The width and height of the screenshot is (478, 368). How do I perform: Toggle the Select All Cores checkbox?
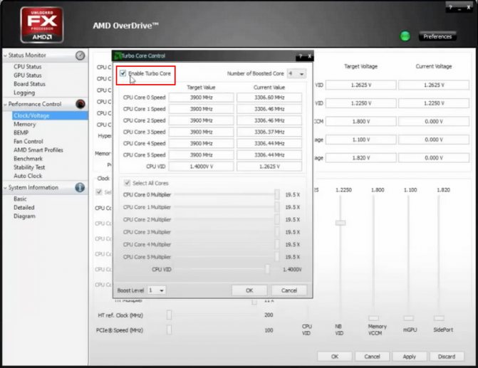127,183
